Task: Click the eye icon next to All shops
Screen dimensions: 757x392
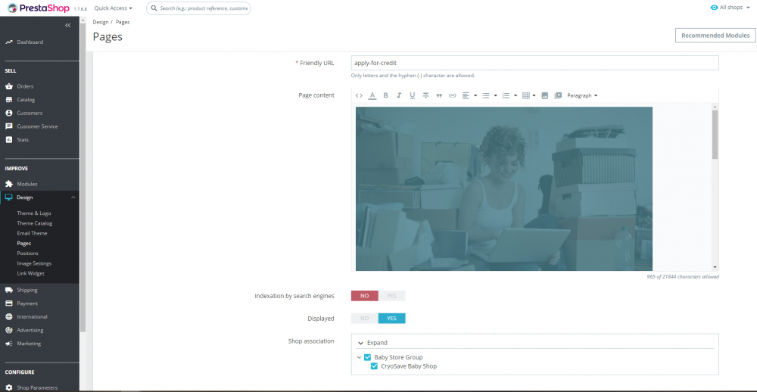Action: [x=714, y=8]
